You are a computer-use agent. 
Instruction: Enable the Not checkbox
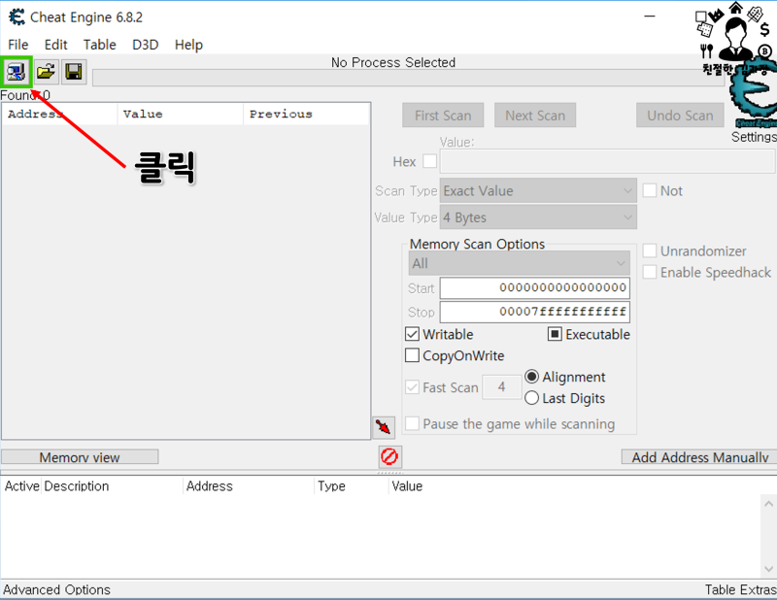pos(649,190)
